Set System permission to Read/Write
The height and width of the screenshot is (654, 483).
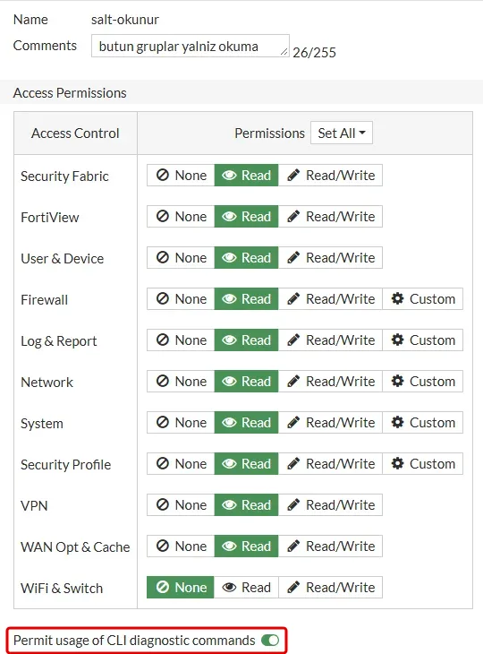[x=331, y=423]
